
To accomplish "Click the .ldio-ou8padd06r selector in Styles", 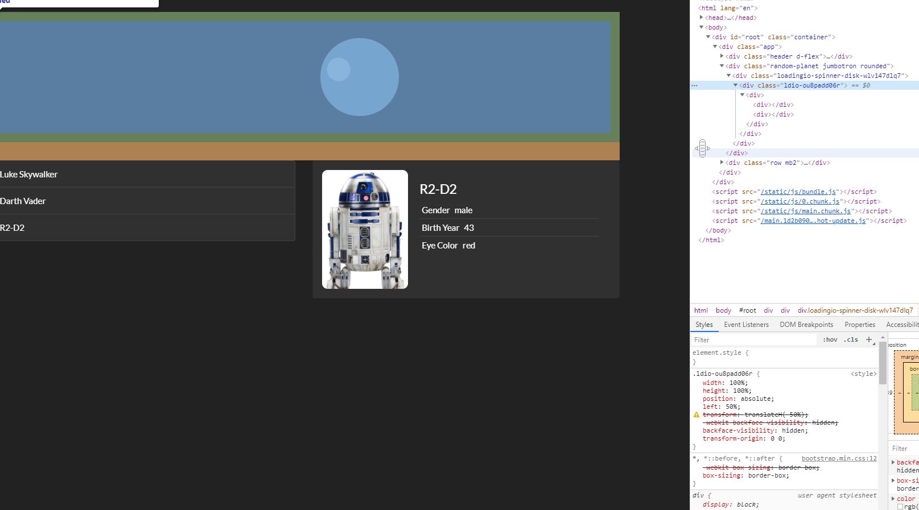I will (x=723, y=374).
